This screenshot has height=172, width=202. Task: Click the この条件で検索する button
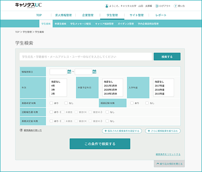click(100, 144)
